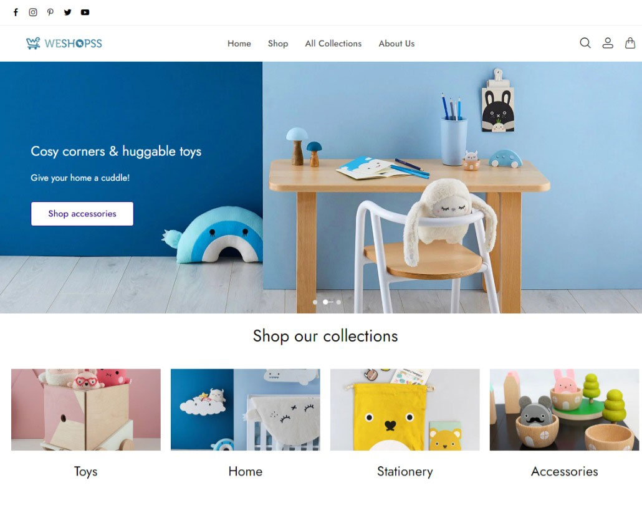Viewport: 642px width, 511px height.
Task: Open the YouTube channel icon
Action: (85, 12)
